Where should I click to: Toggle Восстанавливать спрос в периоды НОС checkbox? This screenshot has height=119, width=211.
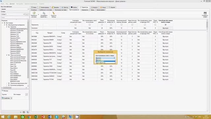[x=145, y=25]
